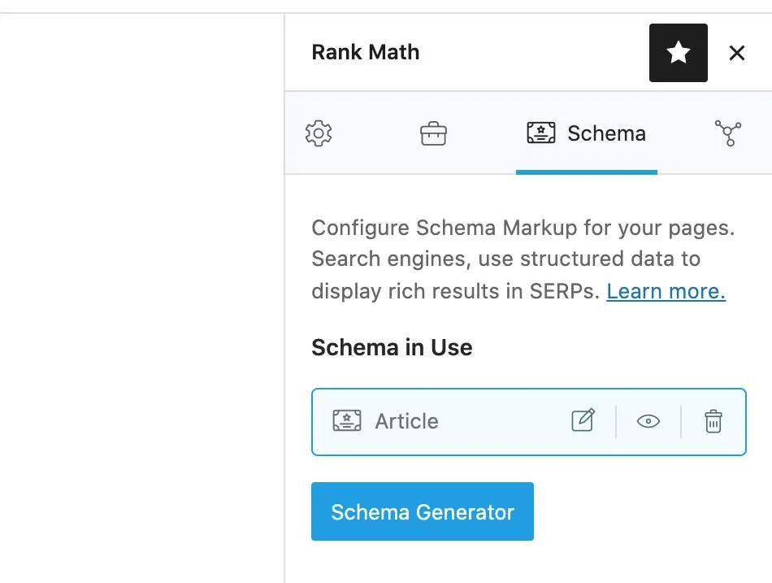Select the Article schema row
The height and width of the screenshot is (583, 772).
528,421
